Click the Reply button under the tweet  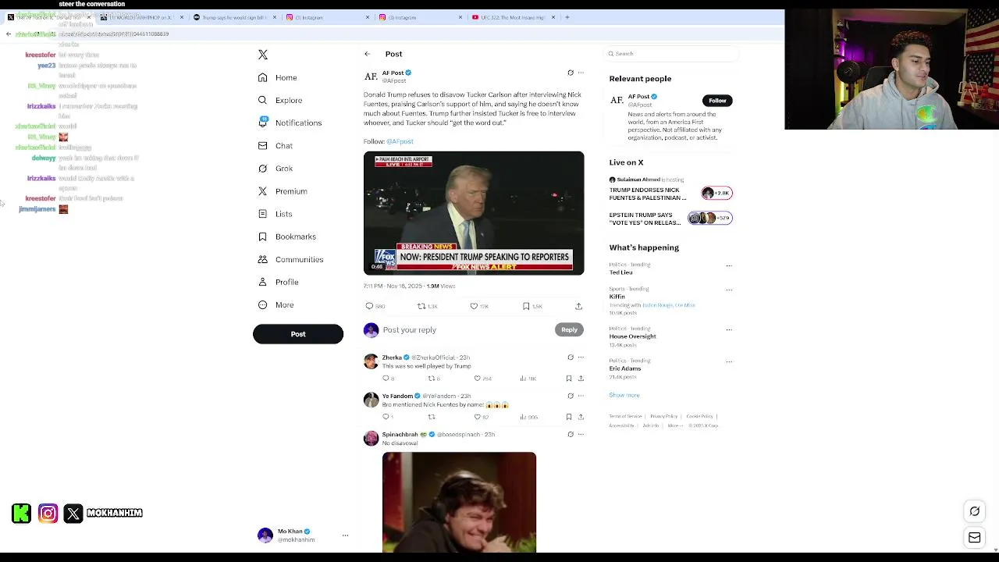click(x=569, y=330)
